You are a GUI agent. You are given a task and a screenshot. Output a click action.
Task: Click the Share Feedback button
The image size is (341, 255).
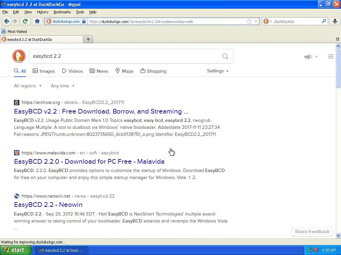point(312,231)
